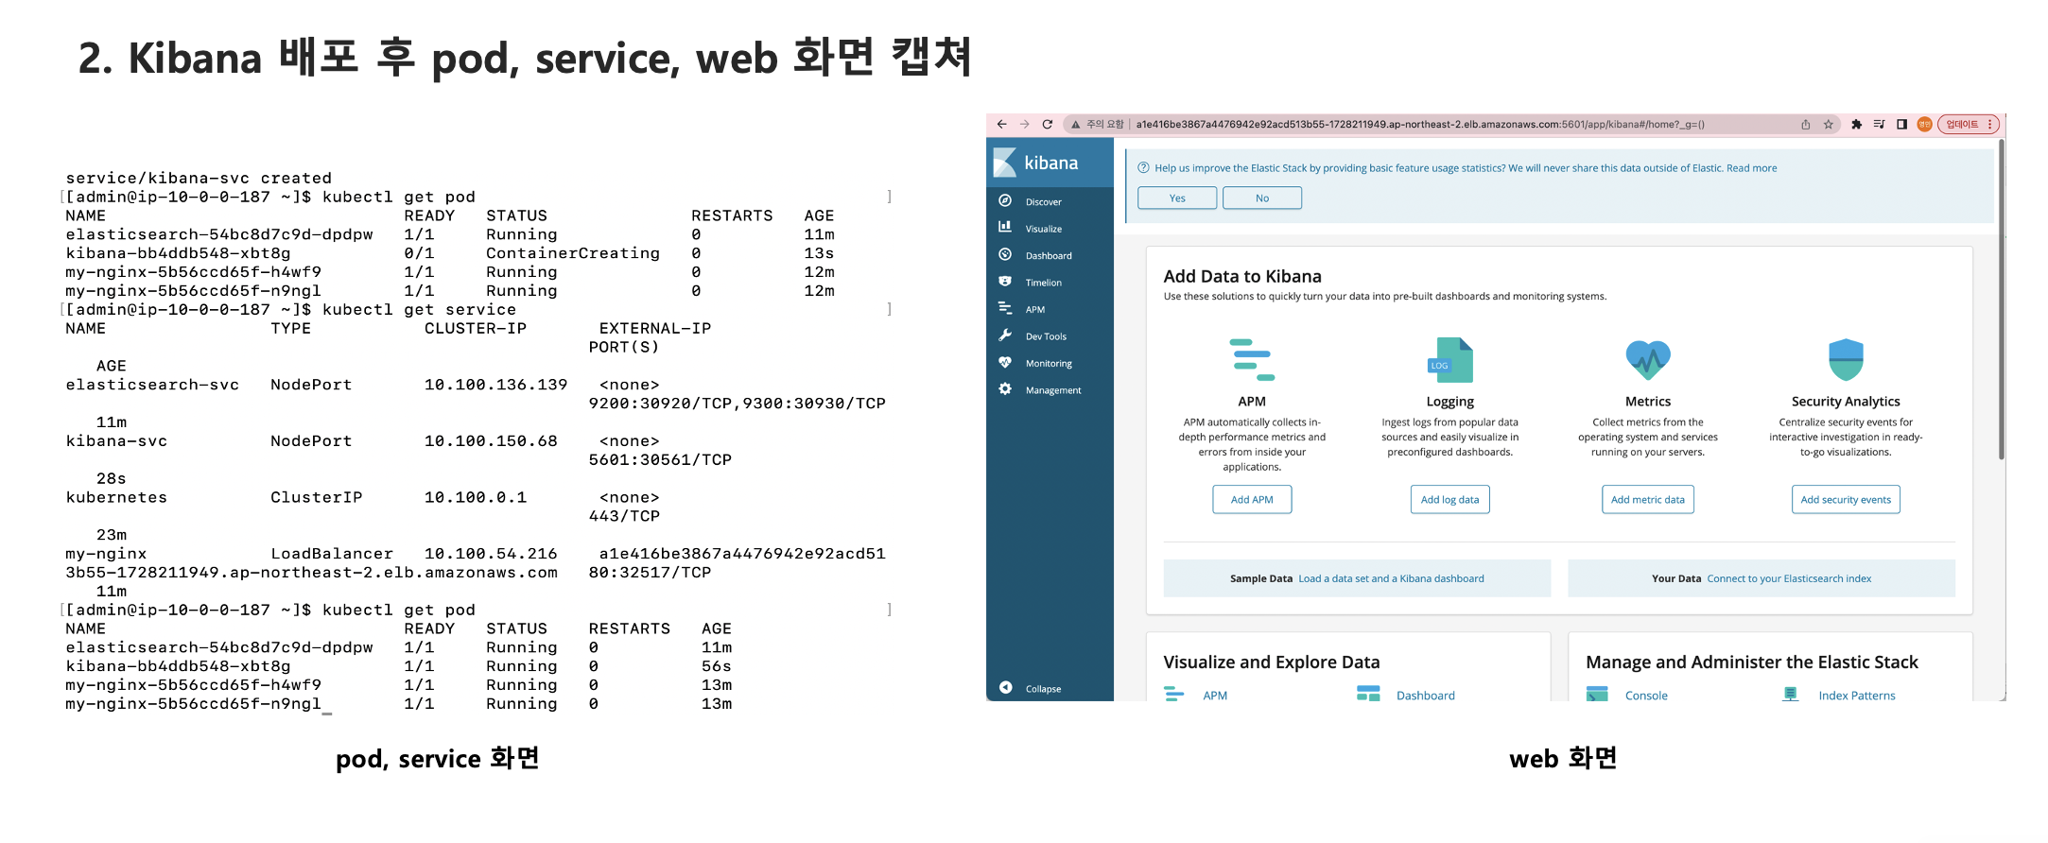The image size is (2048, 843).
Task: Click the Add log data button
Action: pyautogui.click(x=1449, y=500)
